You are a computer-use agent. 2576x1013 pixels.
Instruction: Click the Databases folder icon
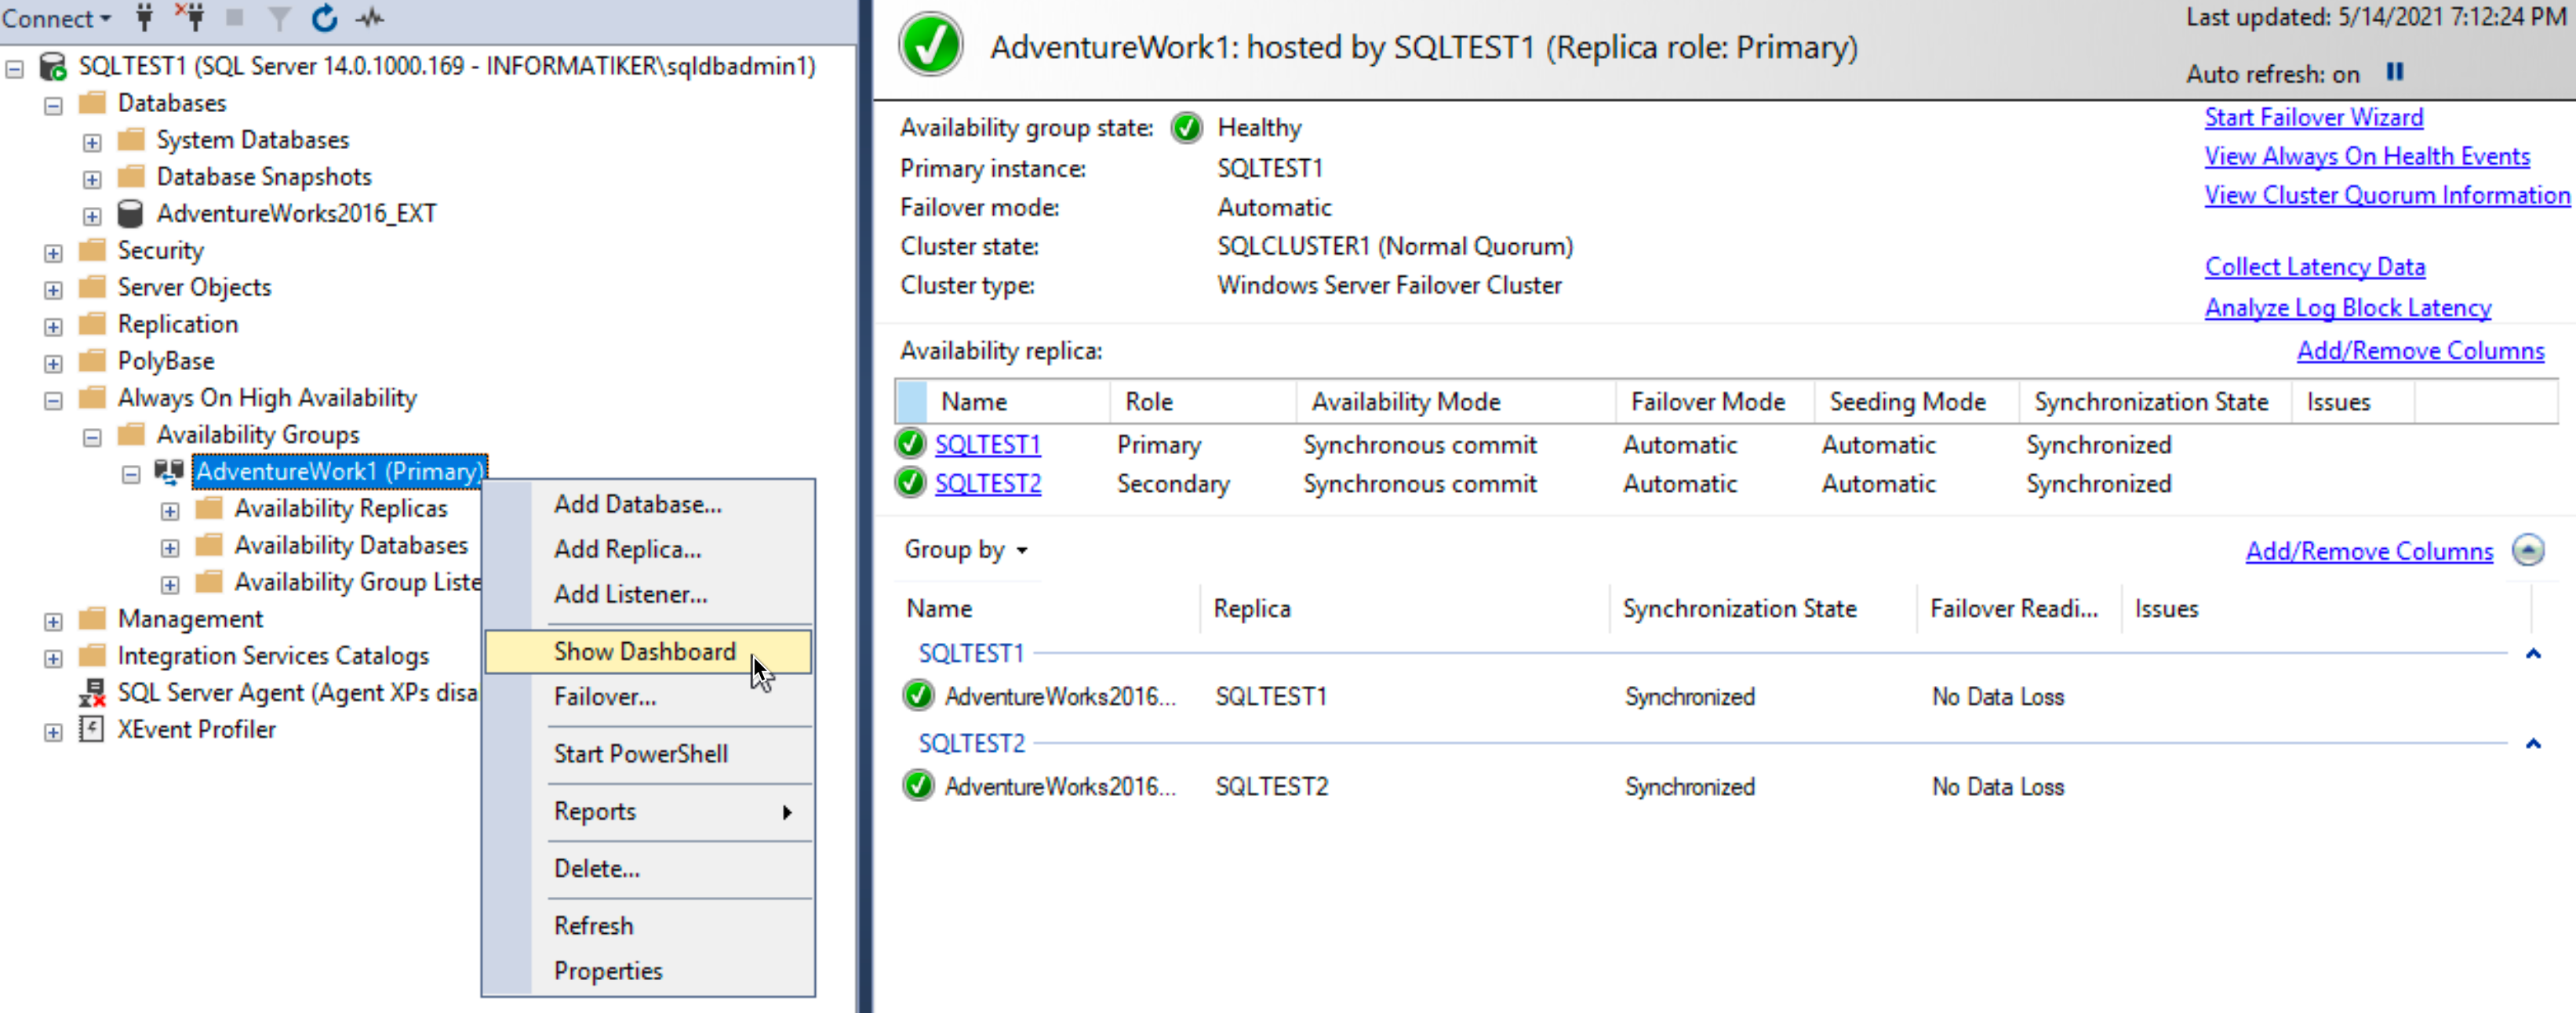click(x=92, y=102)
